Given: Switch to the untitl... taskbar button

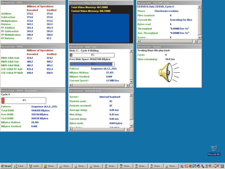Looking at the screenshot, I should 35,166.
